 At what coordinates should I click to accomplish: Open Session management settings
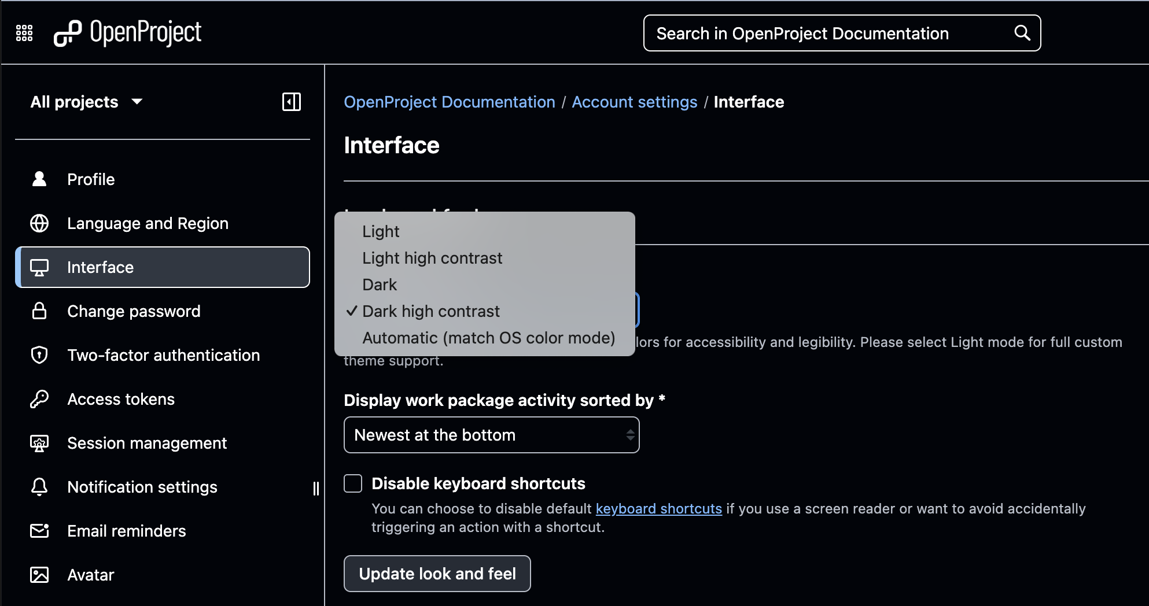[x=147, y=443]
